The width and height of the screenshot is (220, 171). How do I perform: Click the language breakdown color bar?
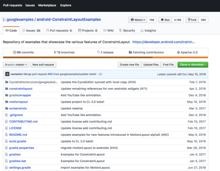pyautogui.click(x=105, y=57)
